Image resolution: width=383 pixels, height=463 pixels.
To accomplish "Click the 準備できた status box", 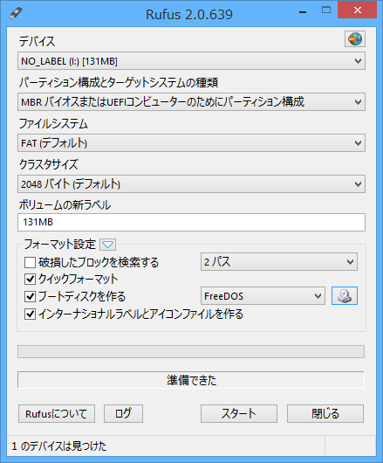I will tap(191, 380).
